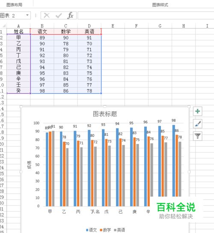
Task: Select column B header
Action: point(42,26)
